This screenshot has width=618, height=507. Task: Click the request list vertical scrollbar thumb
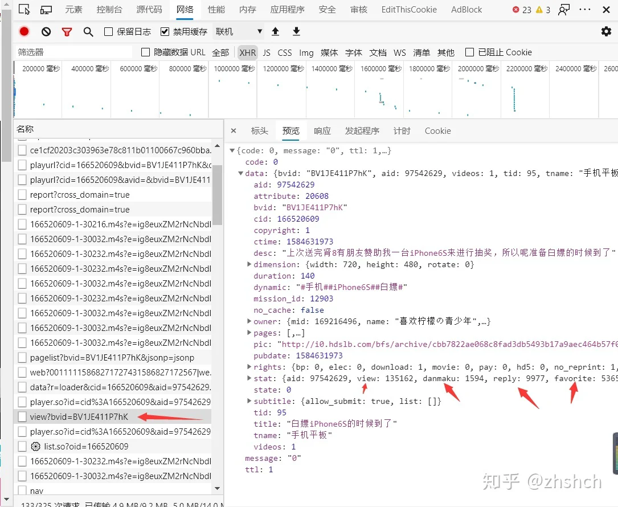coord(217,194)
